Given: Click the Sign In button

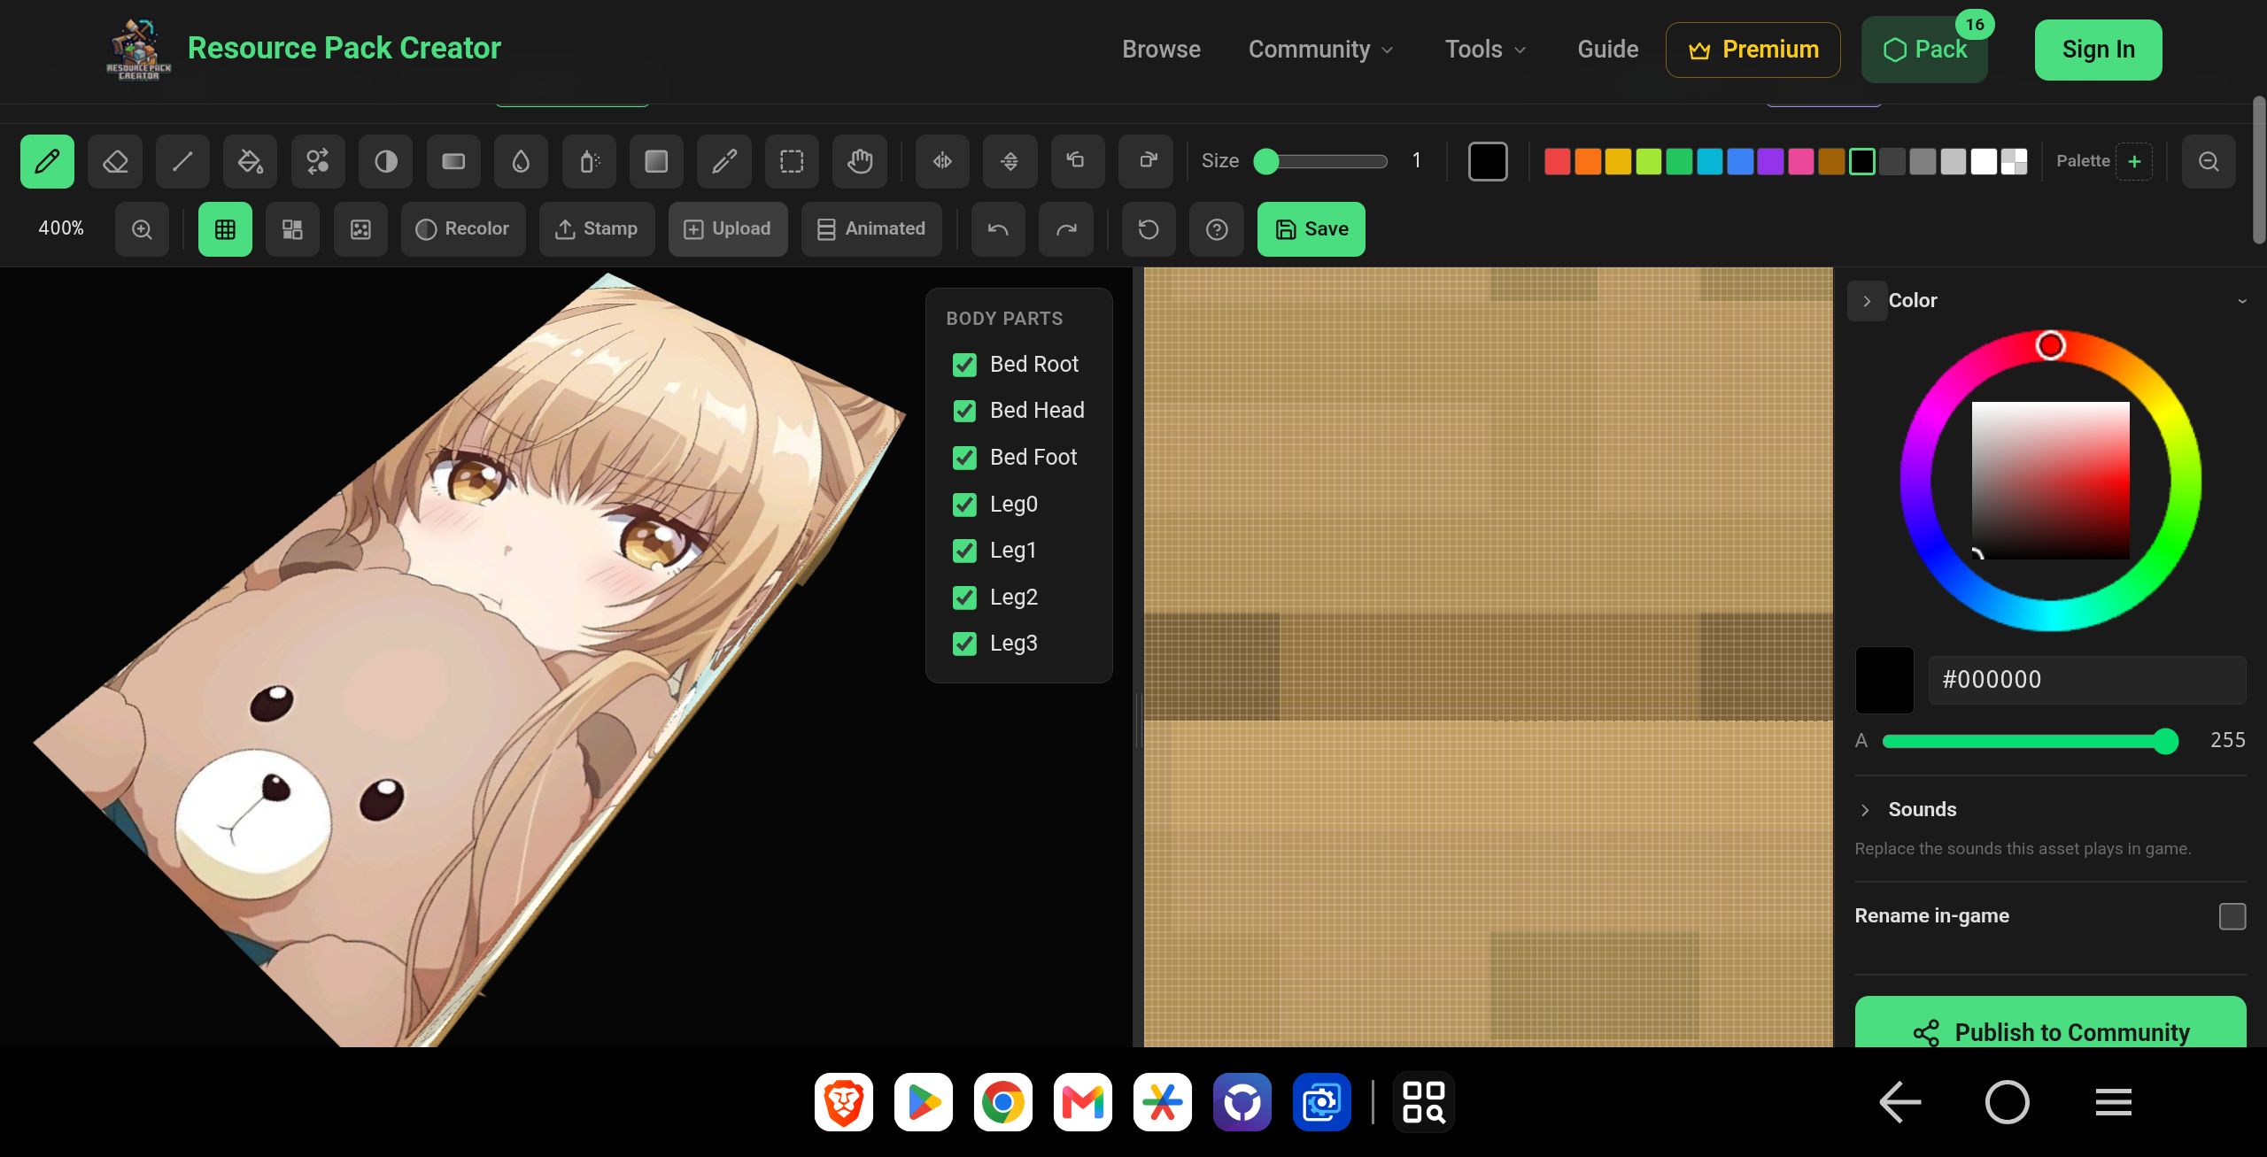Looking at the screenshot, I should pyautogui.click(x=2098, y=50).
